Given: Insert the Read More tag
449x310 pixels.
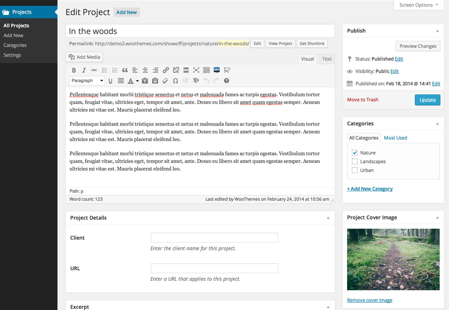Looking at the screenshot, I should point(186,70).
